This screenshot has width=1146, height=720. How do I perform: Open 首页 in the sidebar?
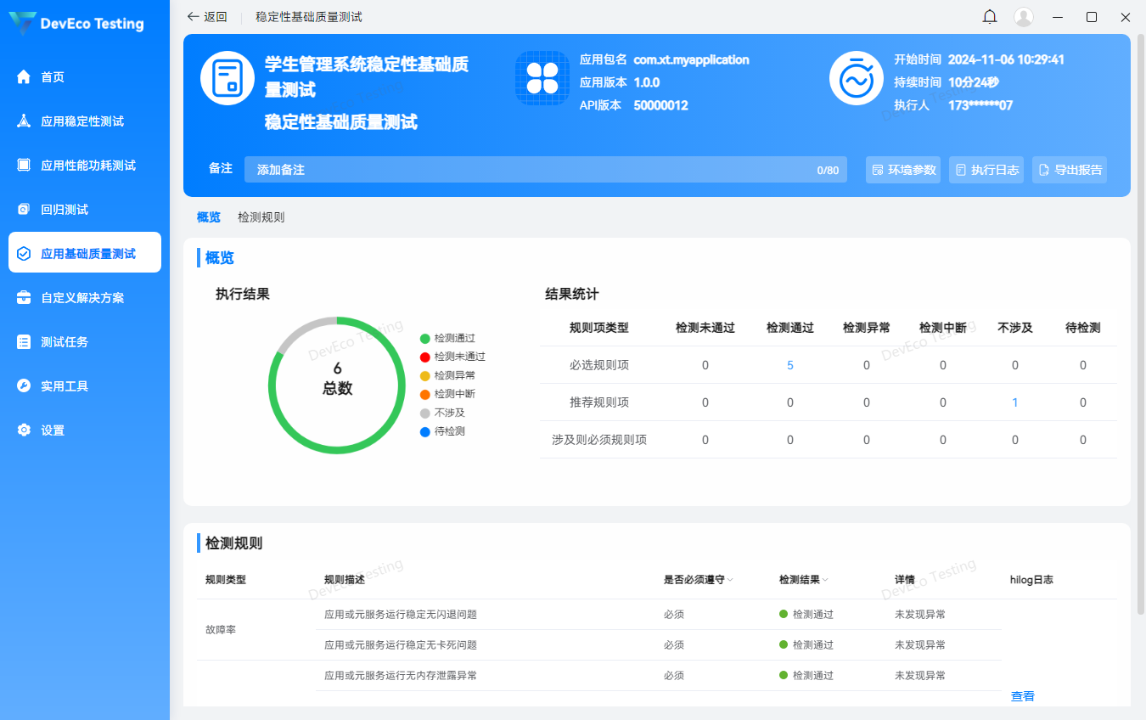click(x=85, y=77)
